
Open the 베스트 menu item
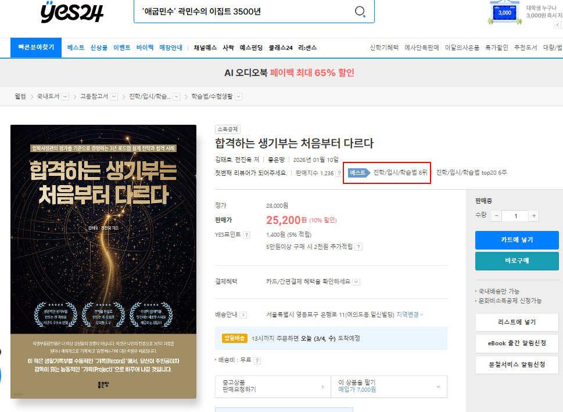point(76,48)
